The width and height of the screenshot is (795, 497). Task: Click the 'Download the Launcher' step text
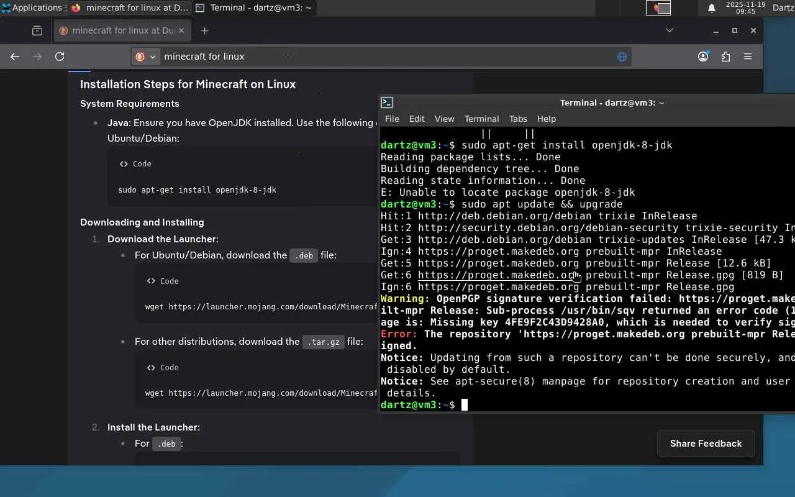[x=161, y=239]
